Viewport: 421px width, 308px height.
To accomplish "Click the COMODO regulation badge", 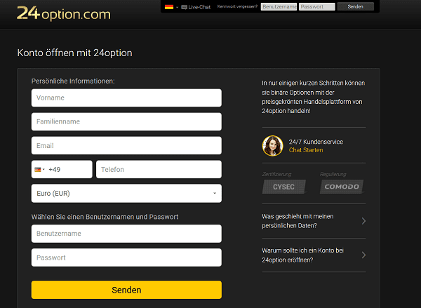I will click(342, 187).
